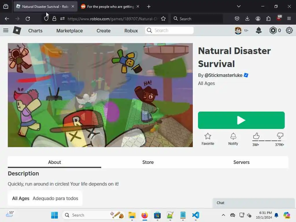Open the user avatar profile icon
The width and height of the screenshot is (296, 222).
click(x=238, y=30)
